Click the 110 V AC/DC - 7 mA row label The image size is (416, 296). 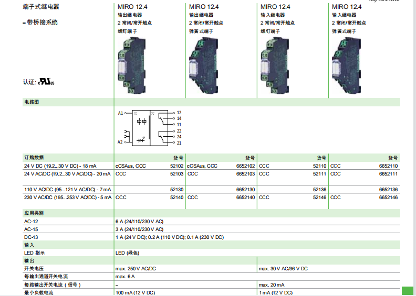(68, 190)
